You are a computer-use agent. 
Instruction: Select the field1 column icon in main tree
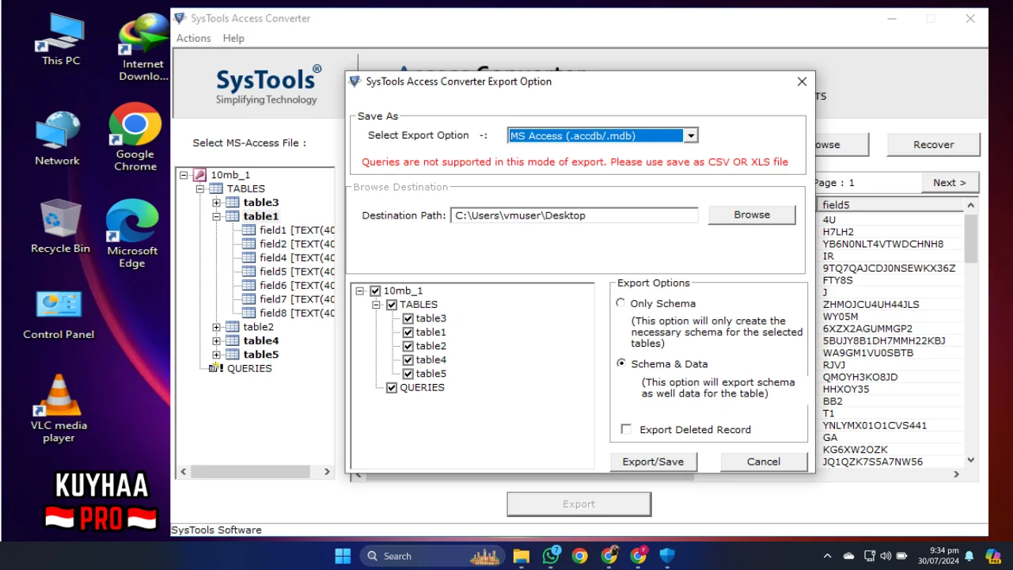point(249,230)
